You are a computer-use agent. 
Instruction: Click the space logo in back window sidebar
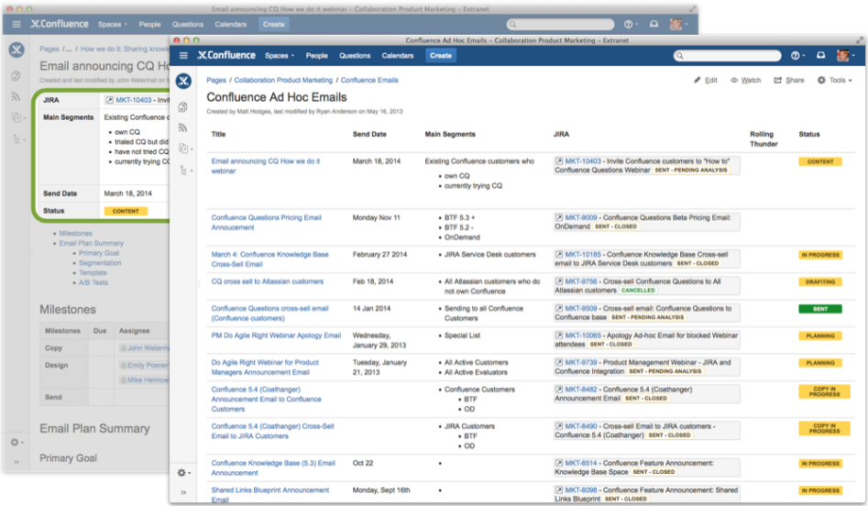tap(16, 49)
